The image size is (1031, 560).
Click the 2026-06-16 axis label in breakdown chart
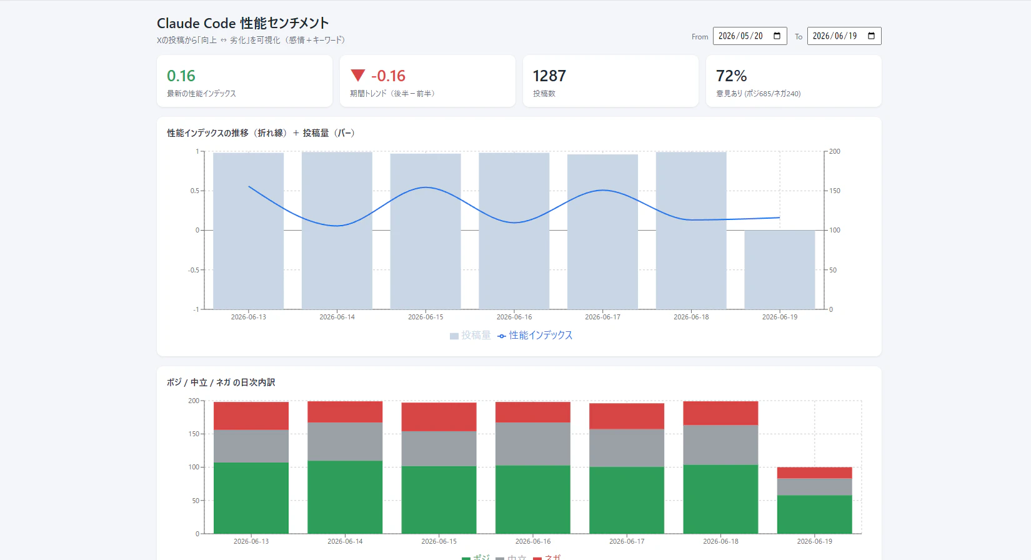[x=533, y=541]
